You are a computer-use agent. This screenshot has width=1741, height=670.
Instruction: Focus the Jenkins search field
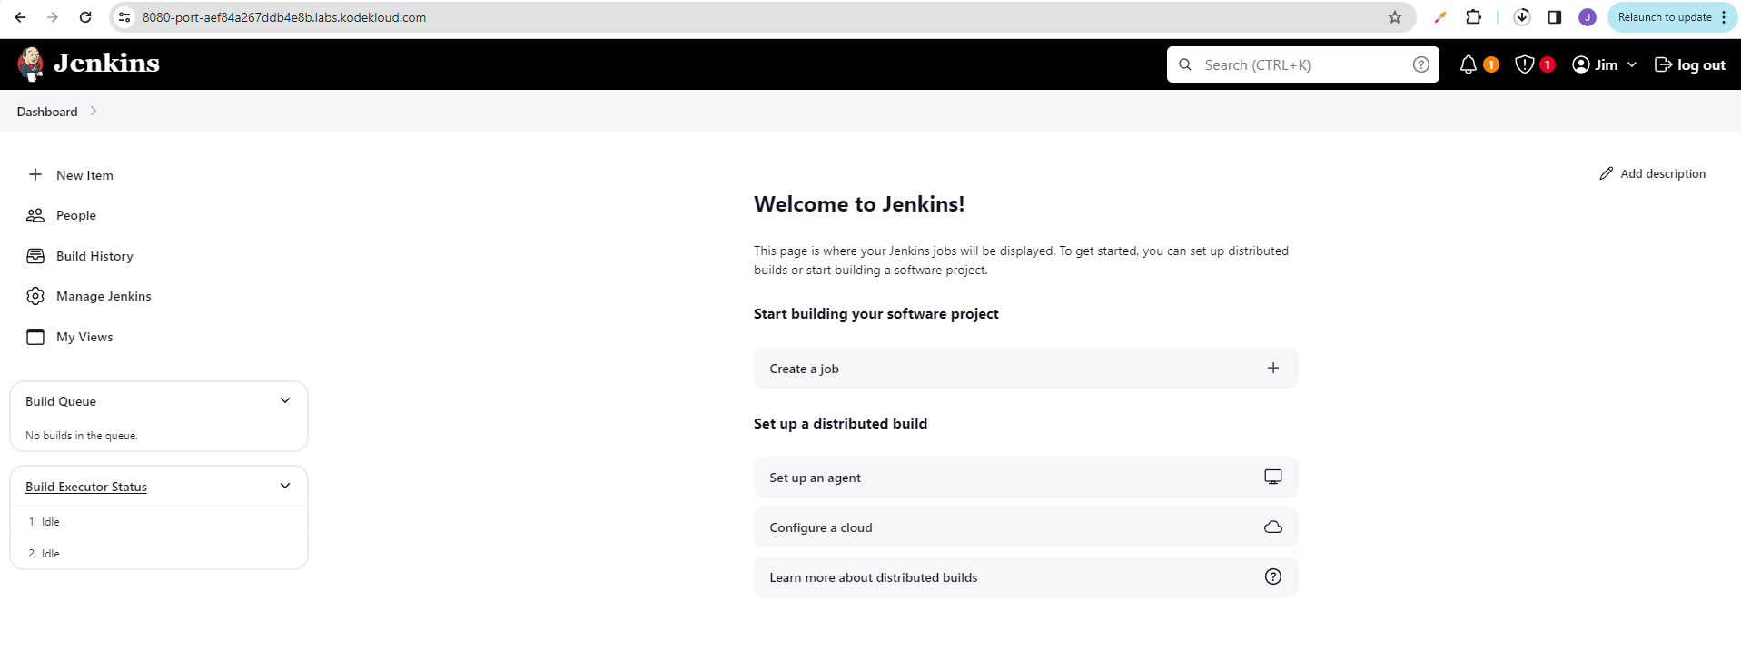[x=1303, y=64]
